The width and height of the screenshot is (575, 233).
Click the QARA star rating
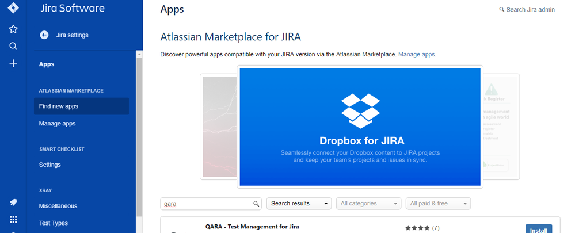[417, 228]
